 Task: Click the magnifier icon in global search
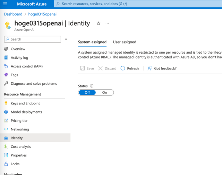tap(58, 4)
